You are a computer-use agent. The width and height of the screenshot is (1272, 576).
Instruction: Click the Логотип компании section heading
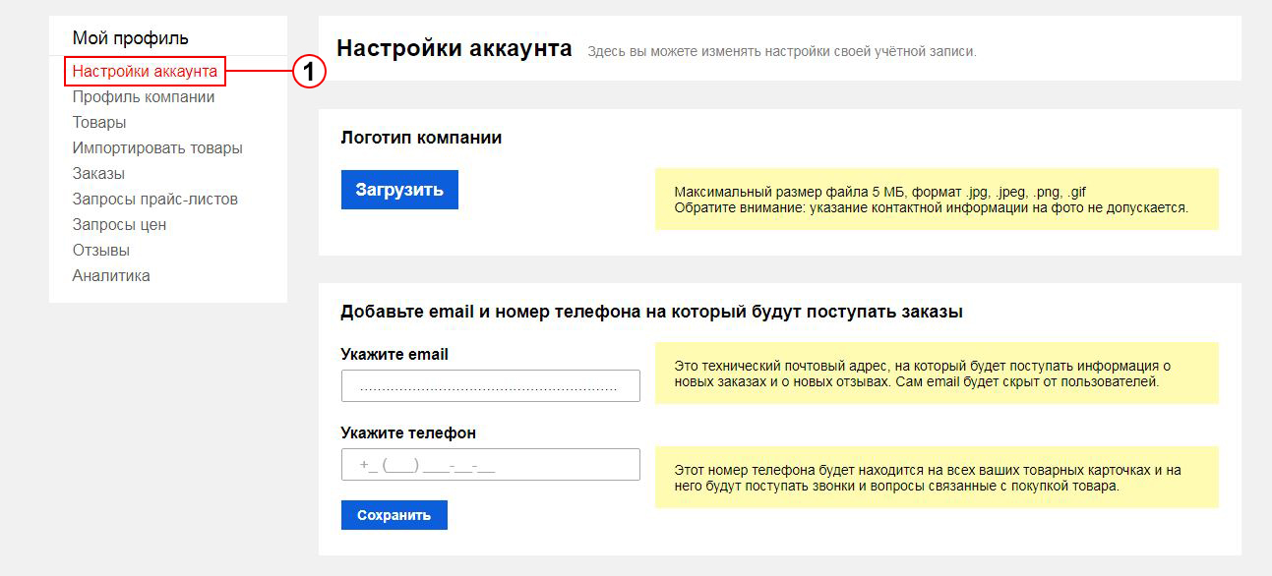(421, 138)
